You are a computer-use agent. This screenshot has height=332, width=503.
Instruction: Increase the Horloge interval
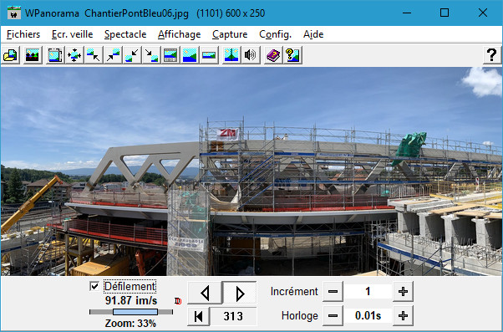[403, 315]
